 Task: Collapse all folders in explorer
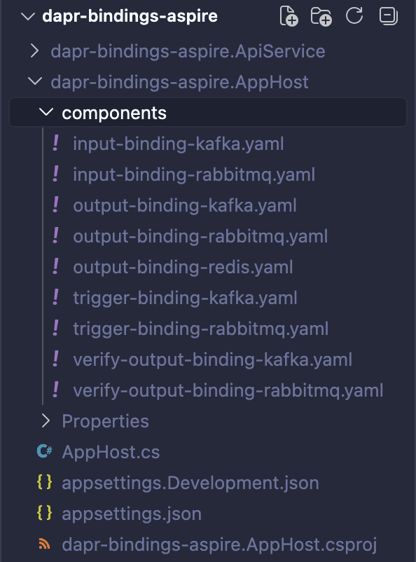(x=389, y=16)
